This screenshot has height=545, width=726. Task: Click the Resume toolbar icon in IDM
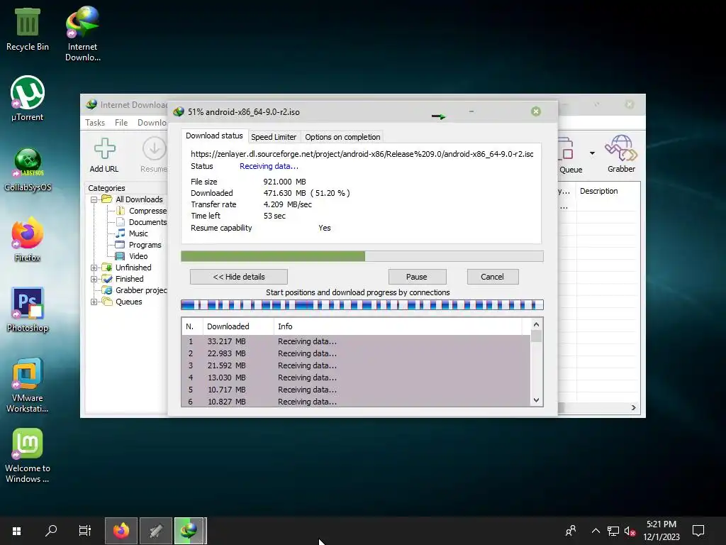[154, 155]
